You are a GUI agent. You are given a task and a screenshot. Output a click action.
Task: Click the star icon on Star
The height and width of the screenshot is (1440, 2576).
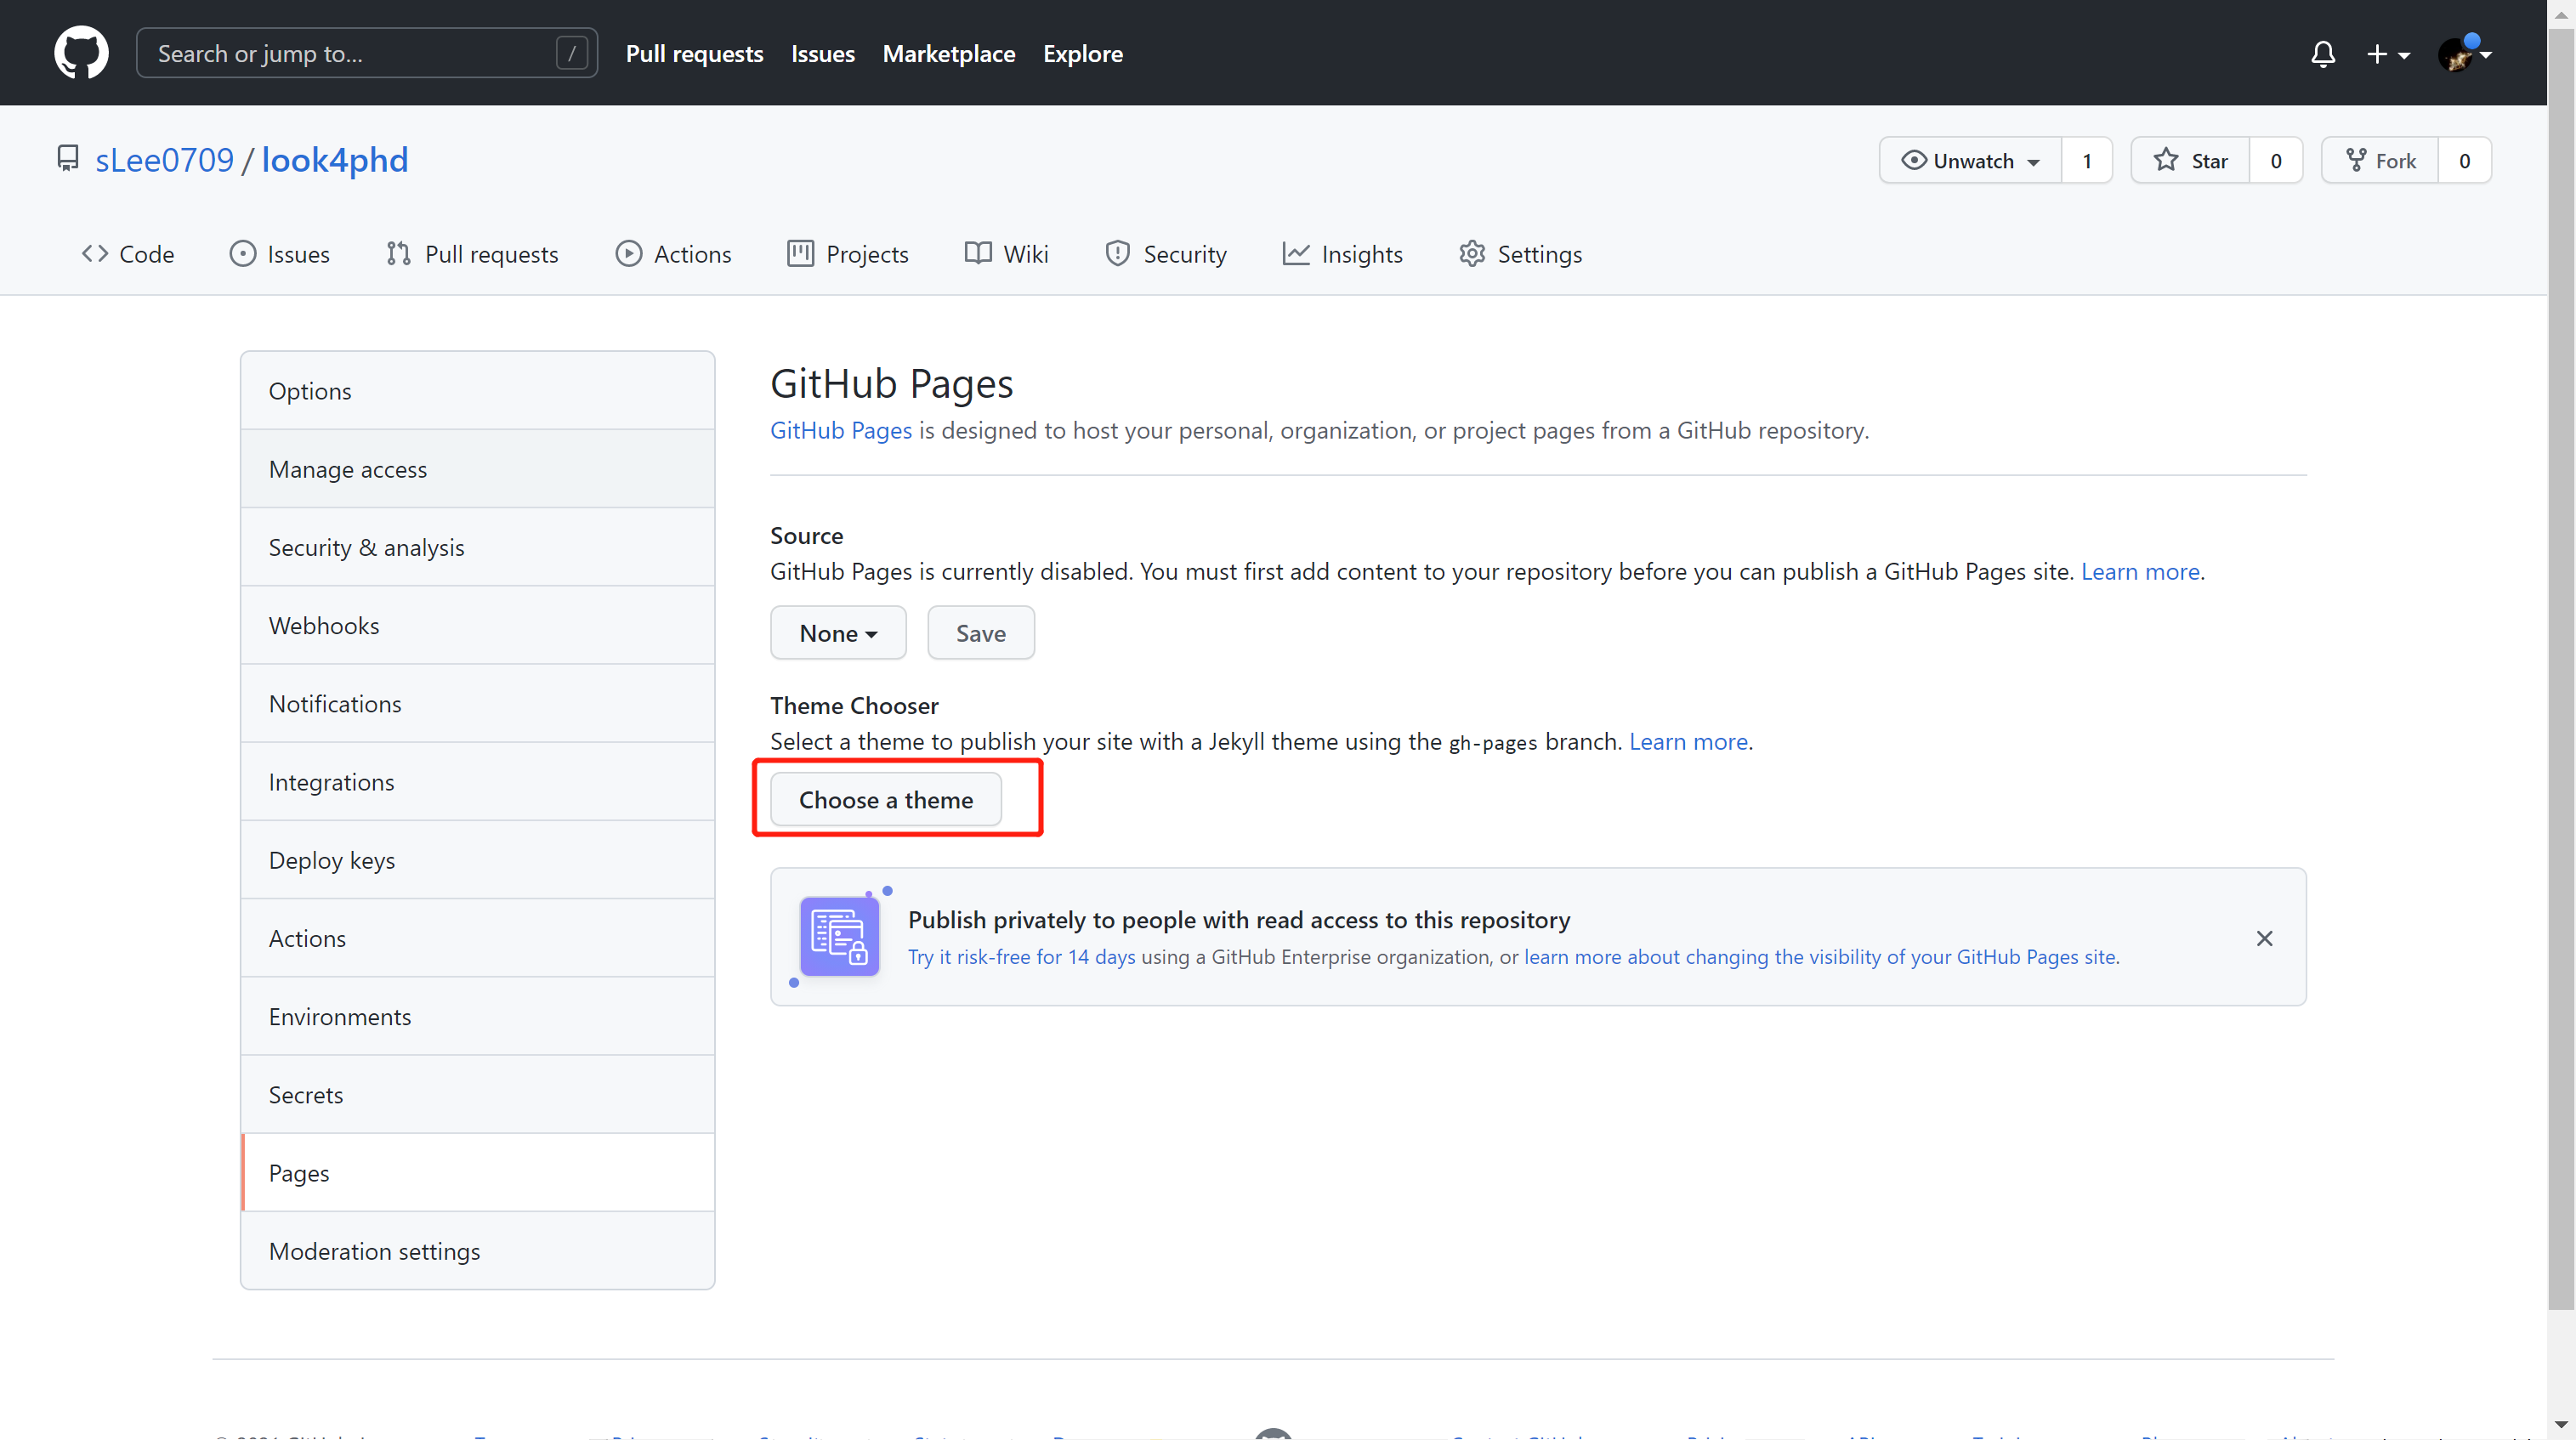click(2166, 160)
